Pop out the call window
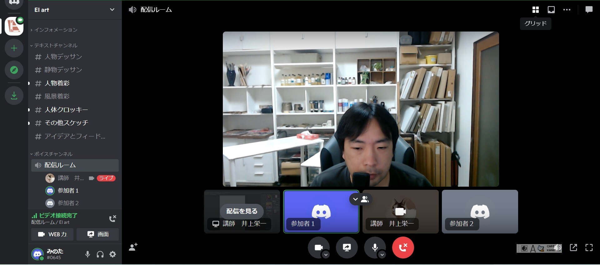The width and height of the screenshot is (600, 265). (x=573, y=248)
